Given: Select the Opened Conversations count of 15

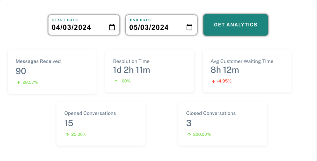Looking at the screenshot, I should (x=69, y=123).
